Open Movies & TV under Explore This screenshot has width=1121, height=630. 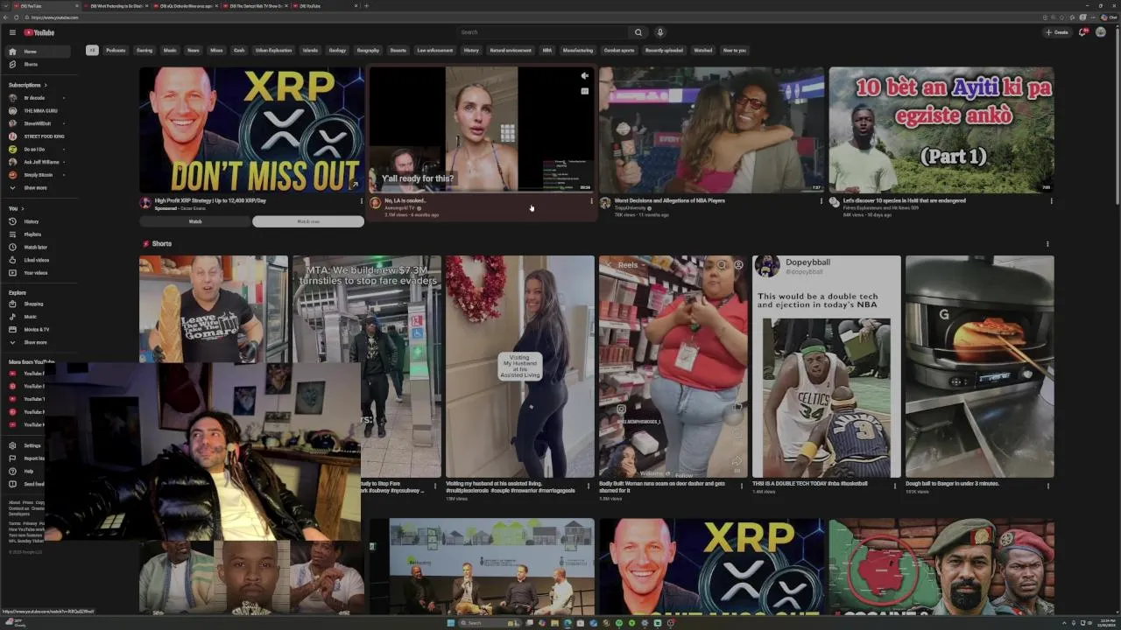click(37, 329)
